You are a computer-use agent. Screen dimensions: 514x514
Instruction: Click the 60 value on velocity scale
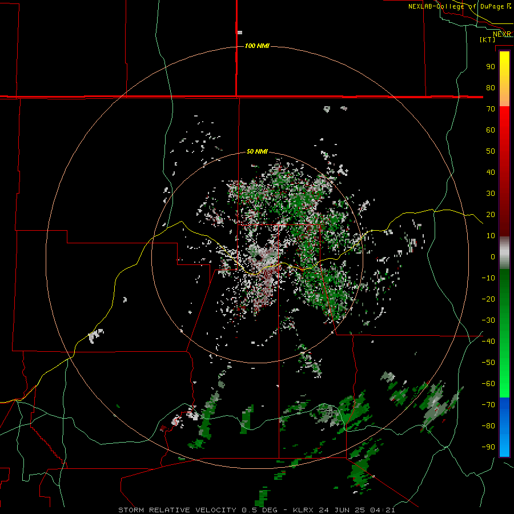click(x=491, y=130)
